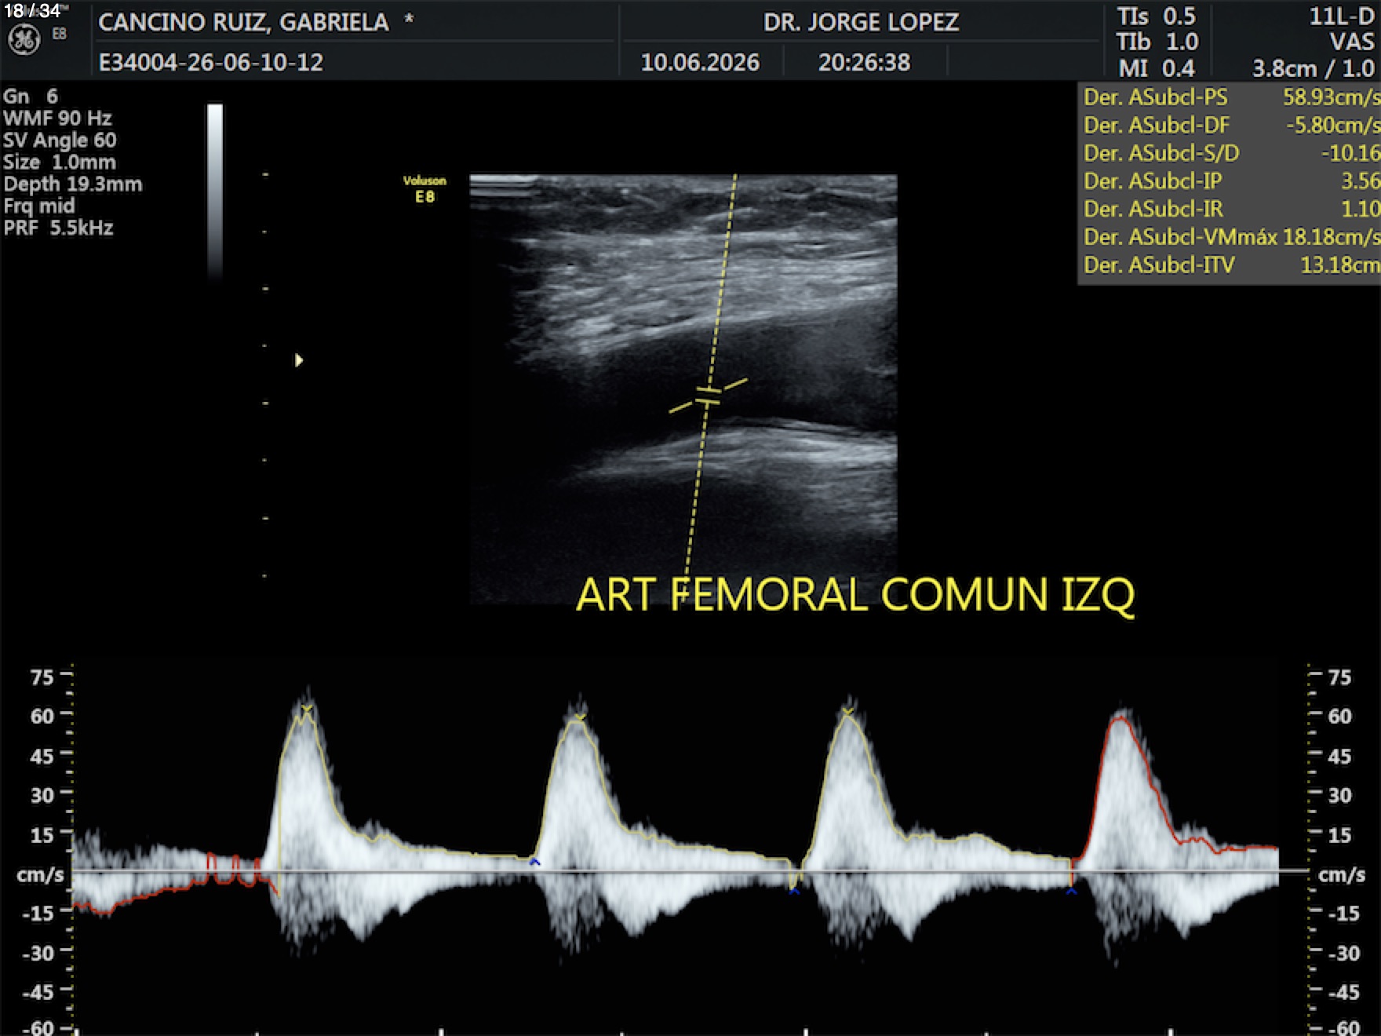The image size is (1381, 1036).
Task: Click the GE logo icon
Action: tap(24, 40)
